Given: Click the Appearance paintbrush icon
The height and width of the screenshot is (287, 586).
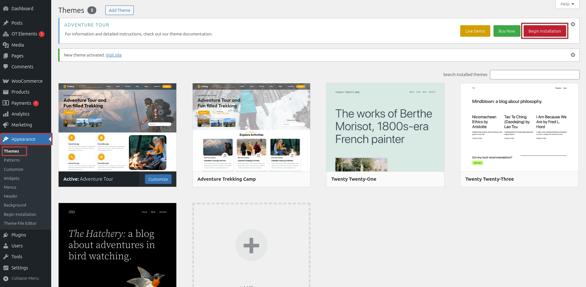Looking at the screenshot, I should coord(6,139).
